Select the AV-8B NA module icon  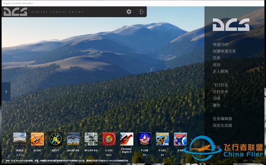pos(73,139)
